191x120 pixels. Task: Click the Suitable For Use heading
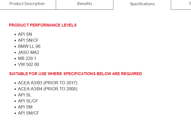(75, 74)
